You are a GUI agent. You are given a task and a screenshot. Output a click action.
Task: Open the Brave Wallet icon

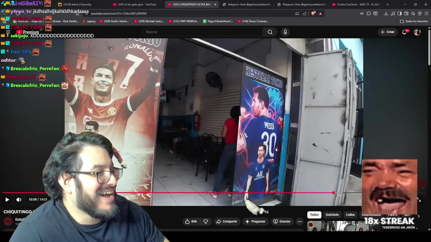coord(406,13)
